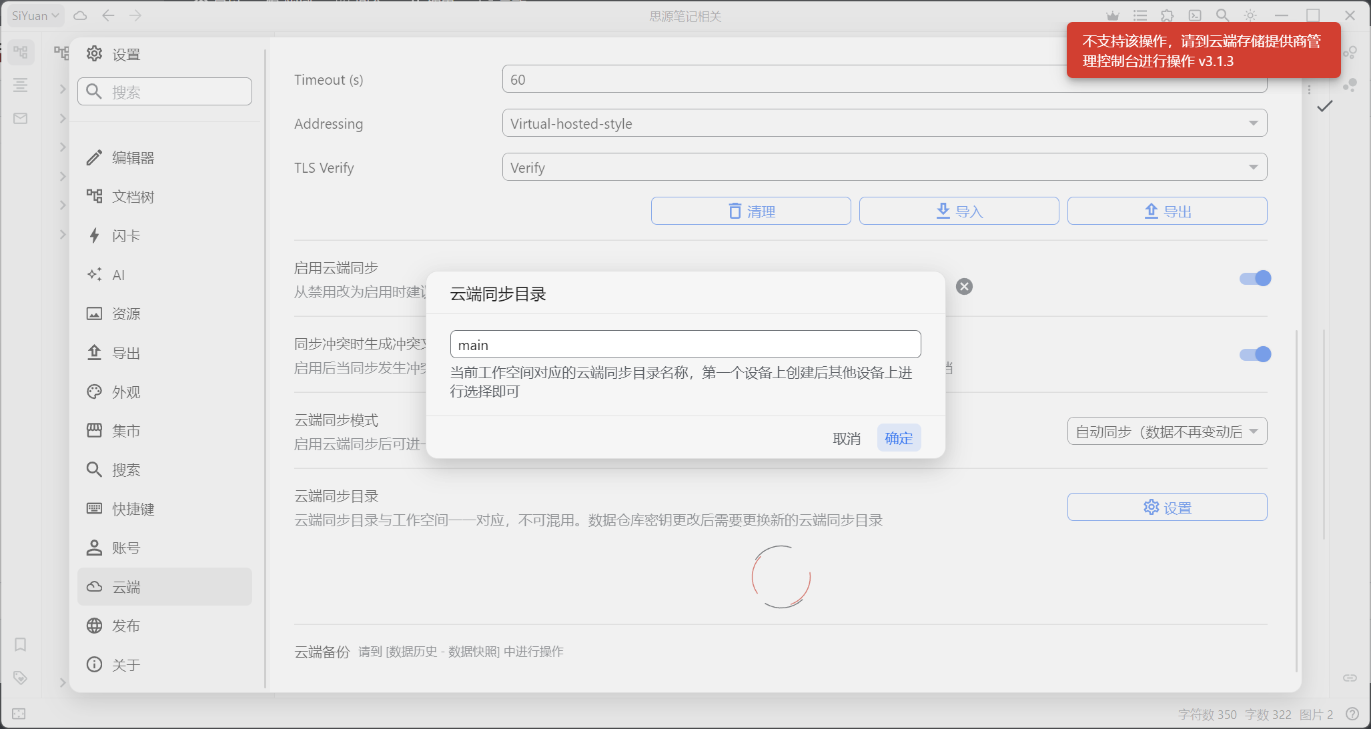This screenshot has height=729, width=1371.
Task: Close the 云端同步目录 dialog with X icon
Action: click(964, 287)
